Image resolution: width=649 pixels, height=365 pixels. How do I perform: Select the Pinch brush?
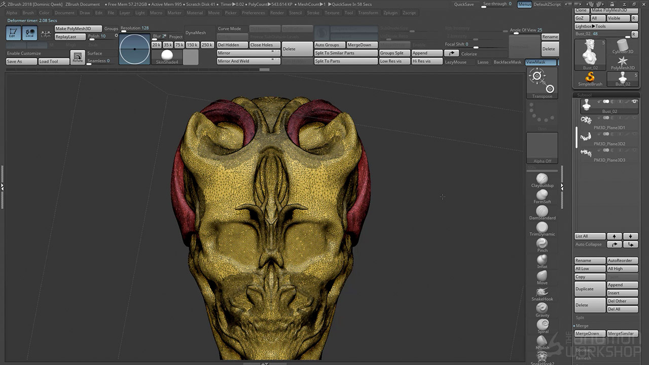(x=542, y=244)
